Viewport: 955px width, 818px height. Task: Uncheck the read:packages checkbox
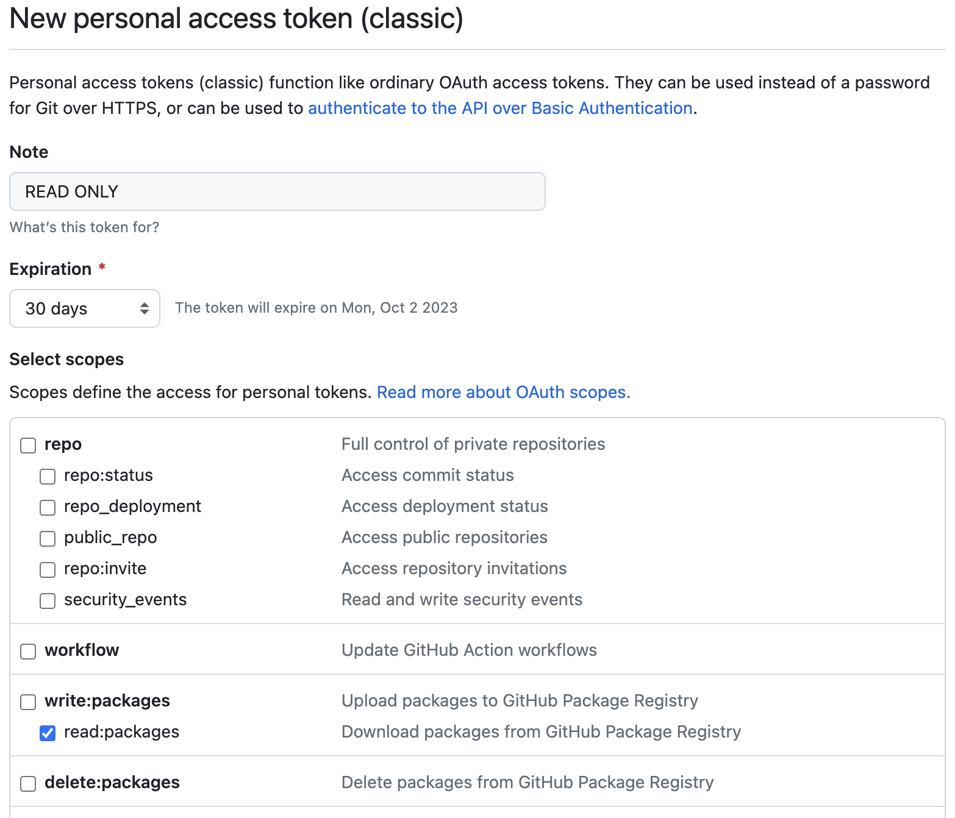pyautogui.click(x=48, y=733)
